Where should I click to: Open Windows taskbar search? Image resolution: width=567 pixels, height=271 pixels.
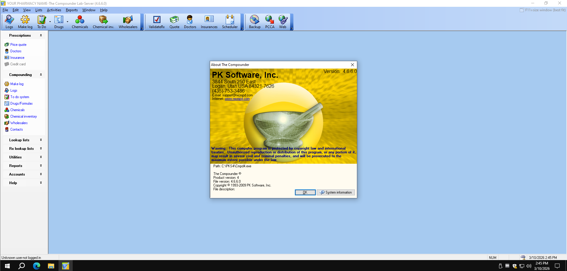click(x=22, y=266)
